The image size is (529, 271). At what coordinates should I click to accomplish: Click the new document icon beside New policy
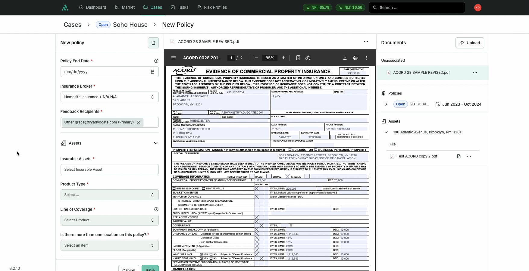click(x=153, y=43)
